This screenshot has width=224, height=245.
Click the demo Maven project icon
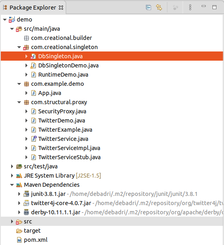(x=12, y=20)
